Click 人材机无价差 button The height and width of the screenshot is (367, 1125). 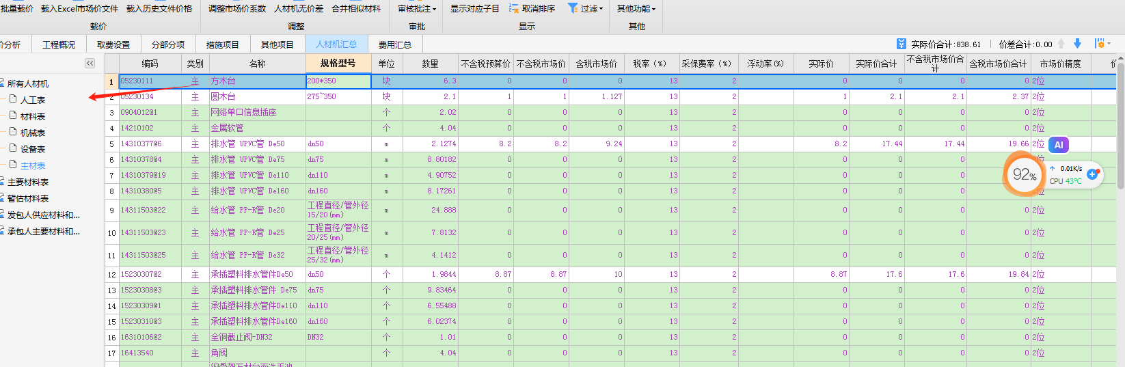[x=299, y=9]
